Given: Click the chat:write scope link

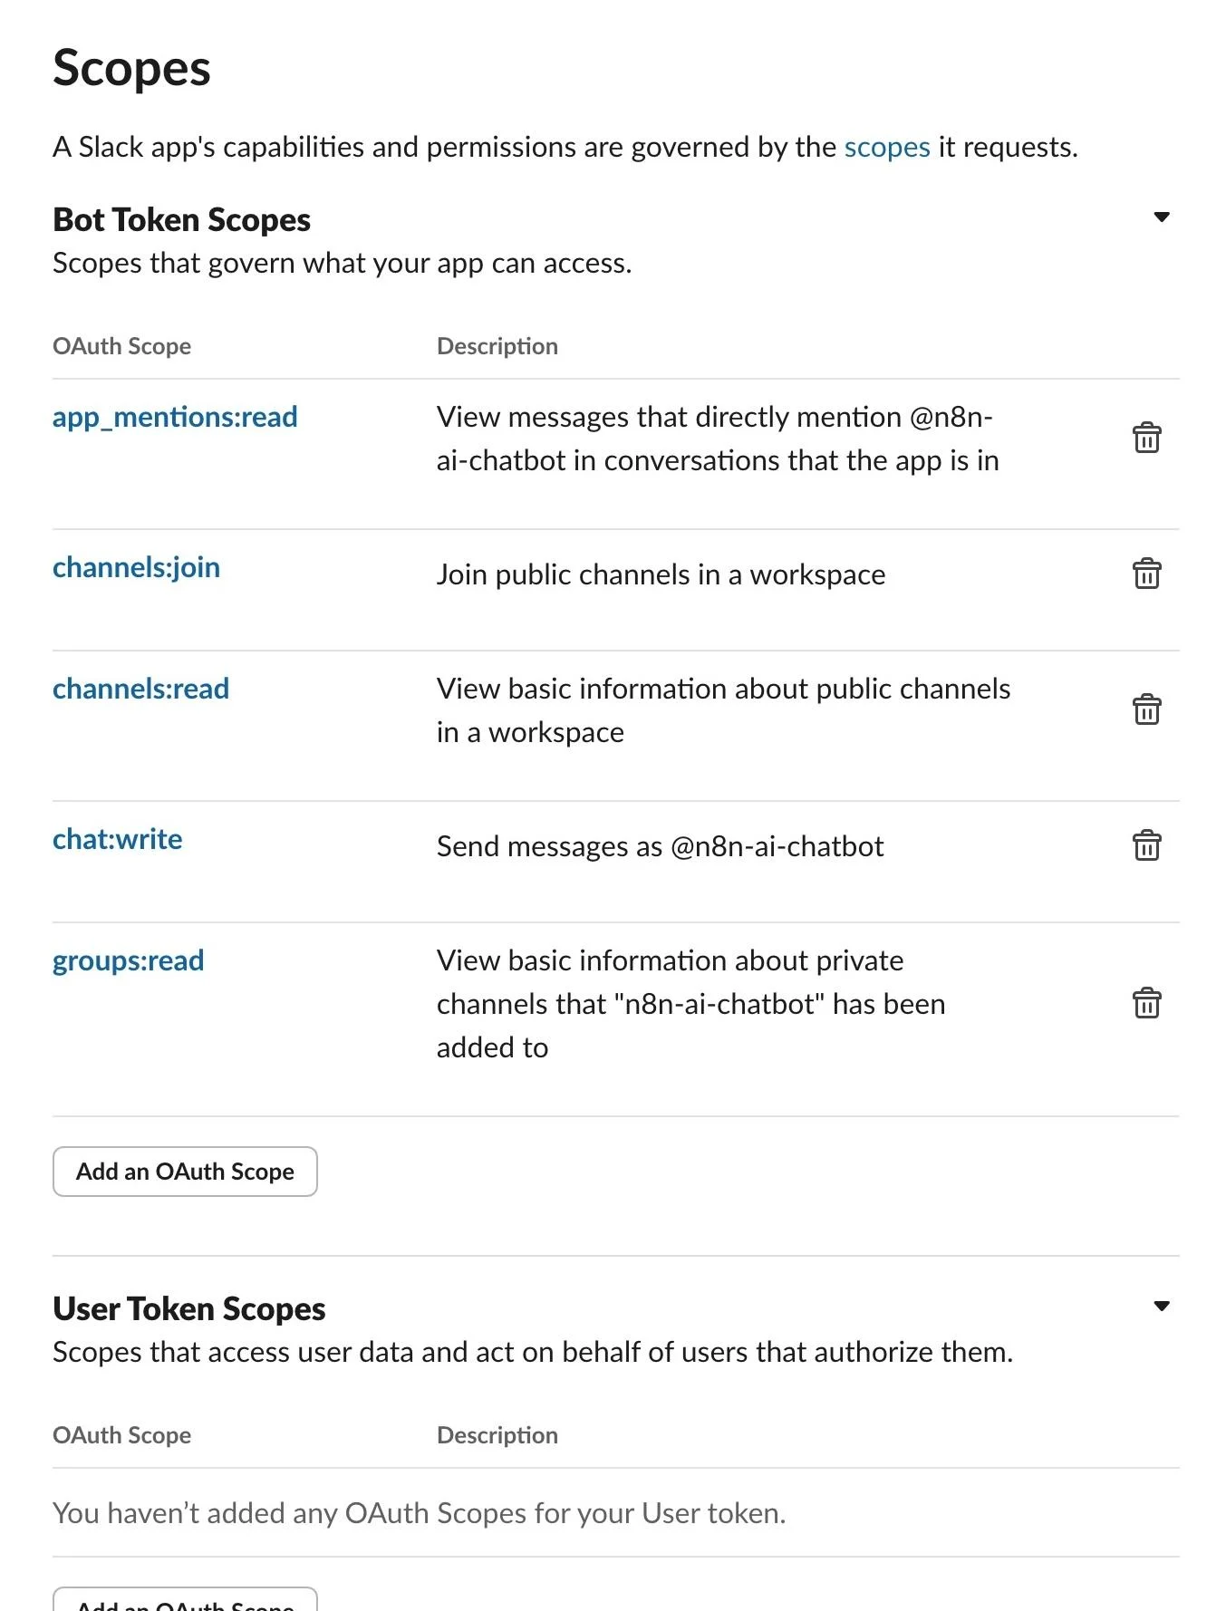Looking at the screenshot, I should coord(117,839).
